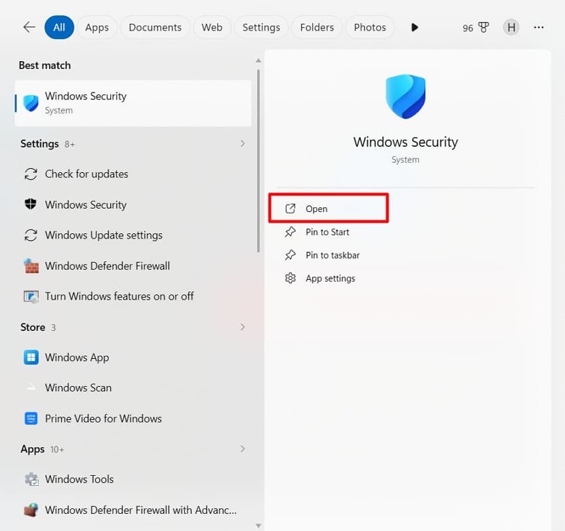Click the results list scrollbar thumb
The image size is (565, 531).
coord(259,161)
